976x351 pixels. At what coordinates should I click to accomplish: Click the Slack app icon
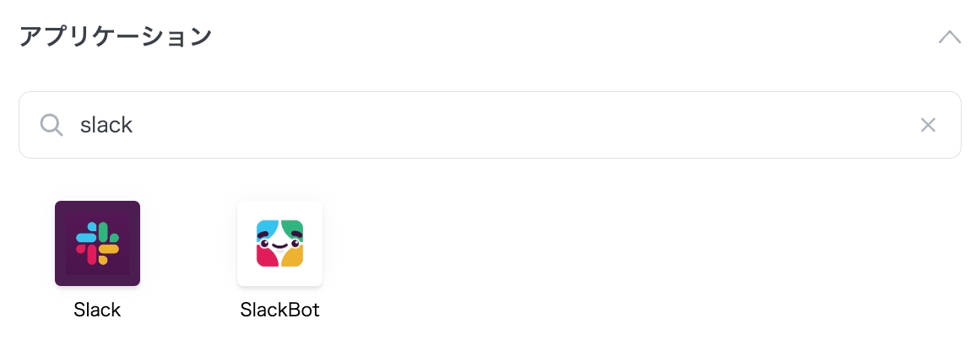pyautogui.click(x=97, y=243)
